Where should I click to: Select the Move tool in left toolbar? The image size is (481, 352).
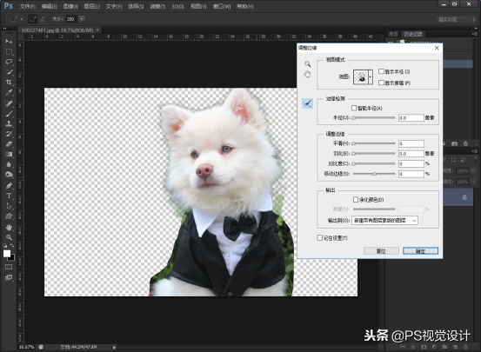[9, 42]
